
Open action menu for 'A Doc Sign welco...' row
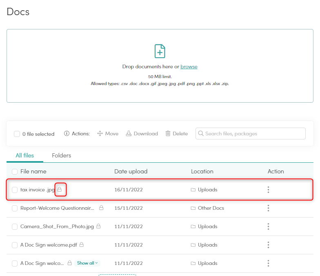268,263
